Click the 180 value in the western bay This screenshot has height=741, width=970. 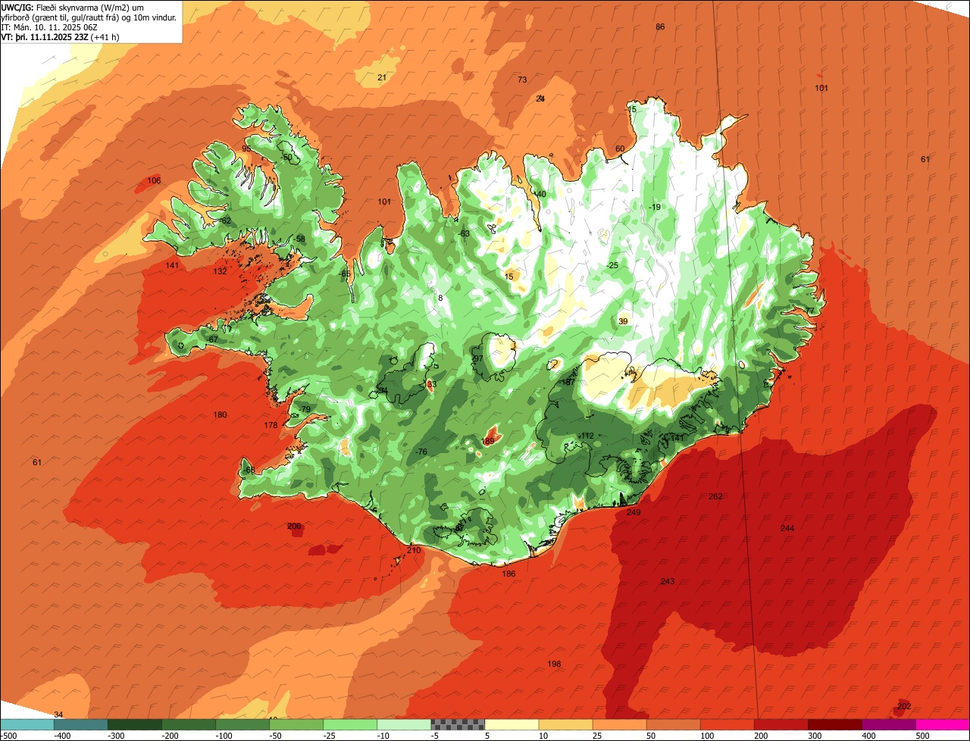pyautogui.click(x=221, y=415)
